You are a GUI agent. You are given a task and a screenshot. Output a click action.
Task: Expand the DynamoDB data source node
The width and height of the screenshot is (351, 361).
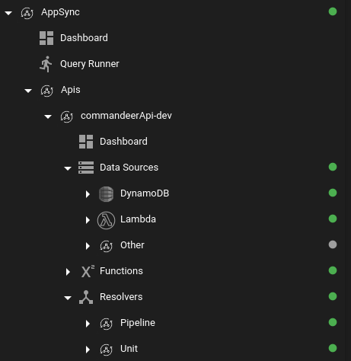pyautogui.click(x=88, y=194)
